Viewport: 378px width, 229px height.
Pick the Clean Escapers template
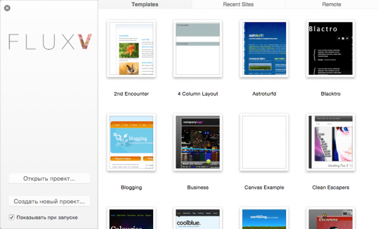[331, 142]
